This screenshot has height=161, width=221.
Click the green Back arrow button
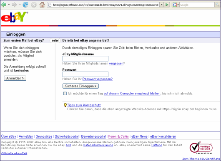tap(4, 5)
